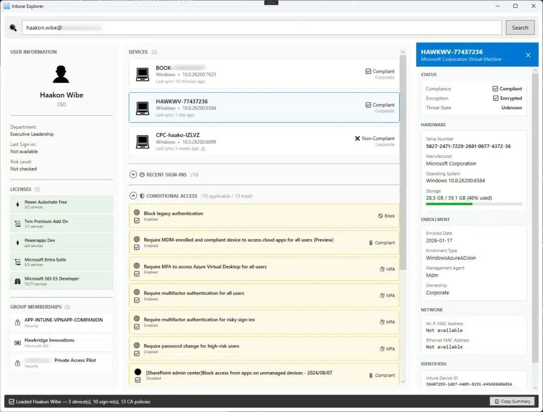Click the Microsoft 365 E5 Developer icon
Image resolution: width=543 pixels, height=412 pixels.
(18, 280)
